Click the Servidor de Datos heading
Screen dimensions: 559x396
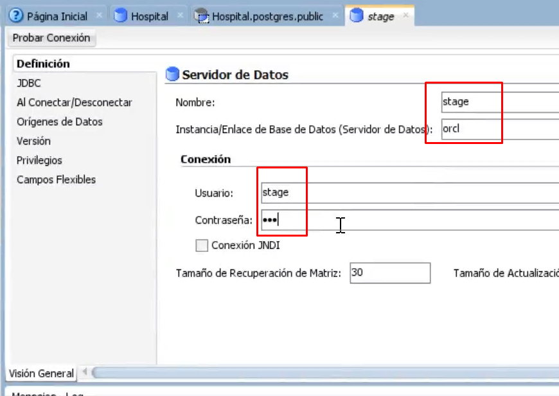pyautogui.click(x=235, y=75)
